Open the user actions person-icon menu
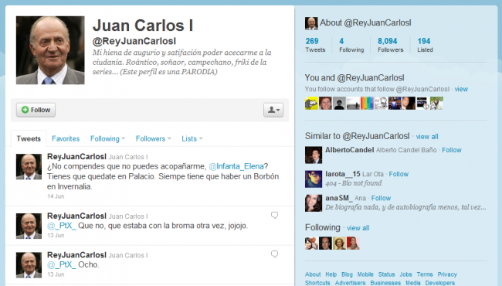This screenshot has height=286, width=502. tap(273, 110)
